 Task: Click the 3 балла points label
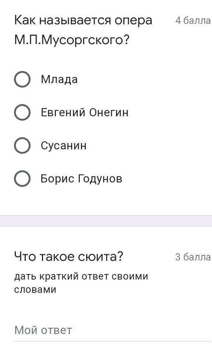tap(193, 257)
